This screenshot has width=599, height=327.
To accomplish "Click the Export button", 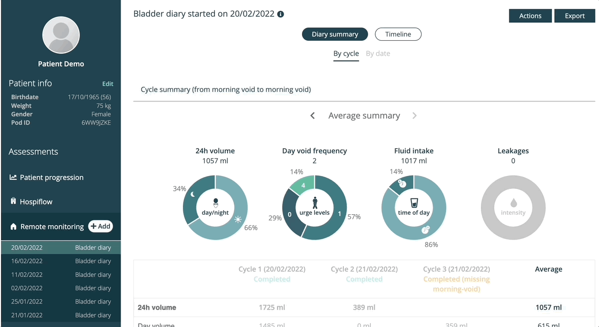I will click(575, 16).
